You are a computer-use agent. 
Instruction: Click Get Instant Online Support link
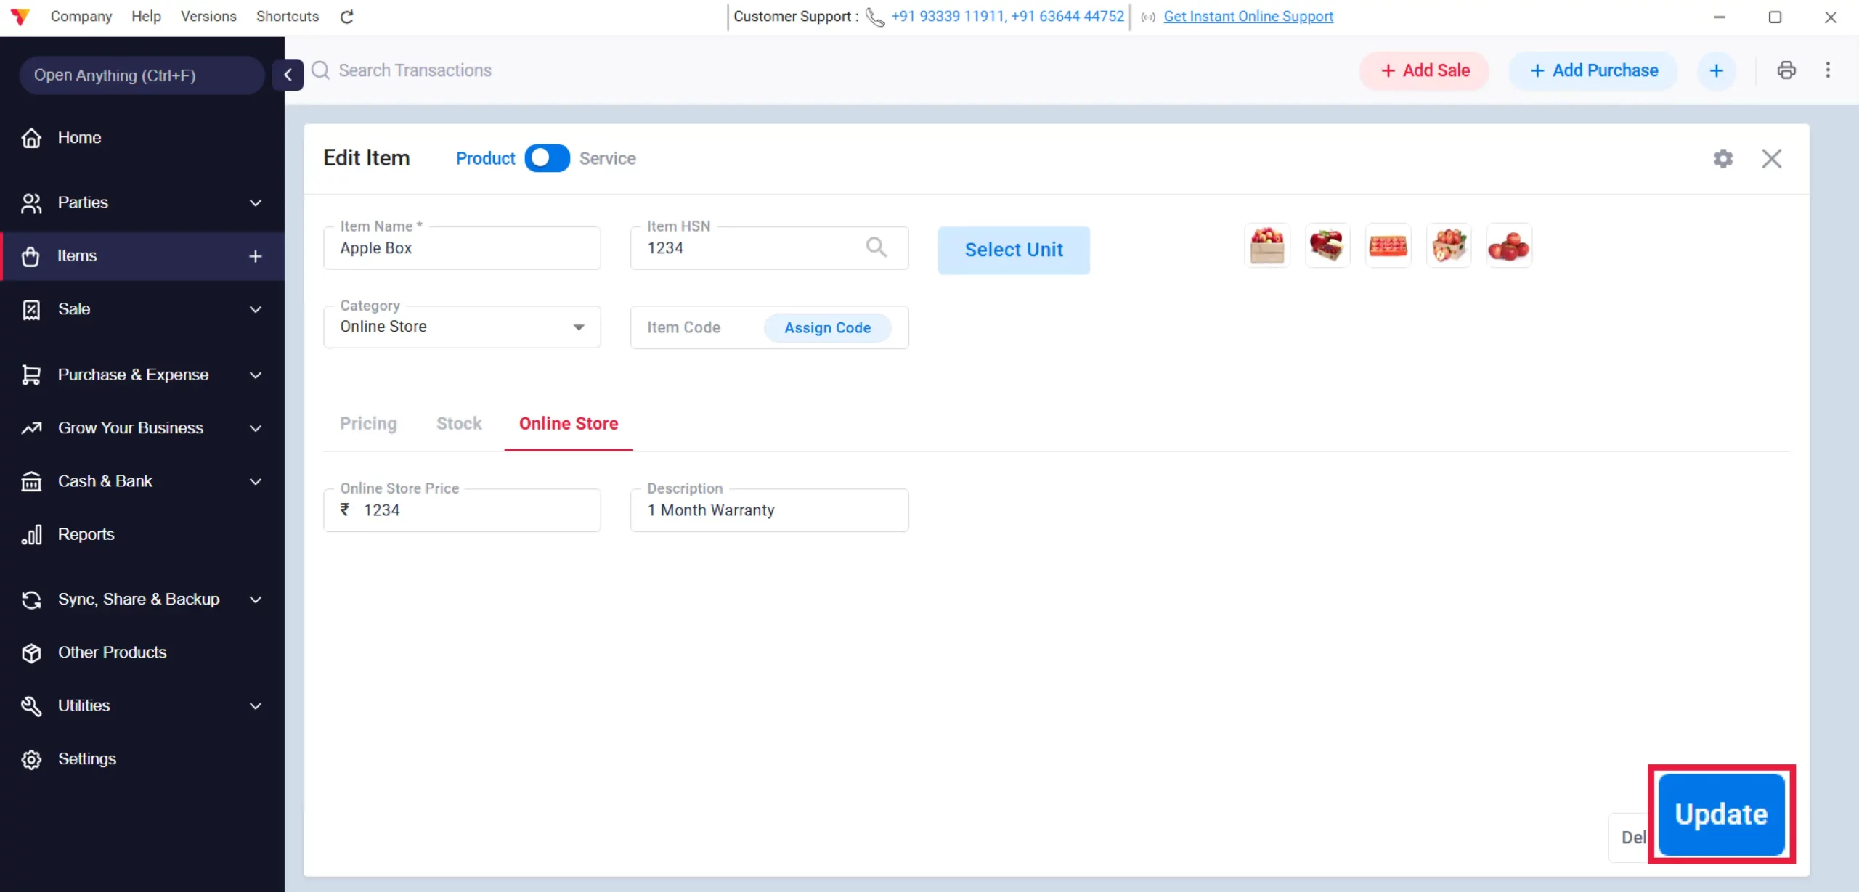pos(1248,16)
